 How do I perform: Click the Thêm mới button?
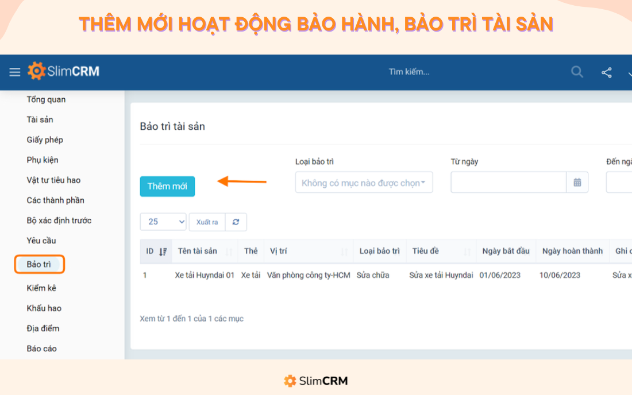(x=167, y=186)
